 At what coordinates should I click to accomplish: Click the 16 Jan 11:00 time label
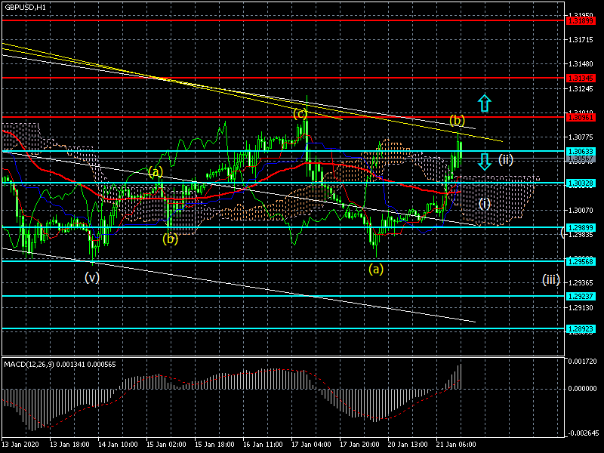click(x=263, y=445)
